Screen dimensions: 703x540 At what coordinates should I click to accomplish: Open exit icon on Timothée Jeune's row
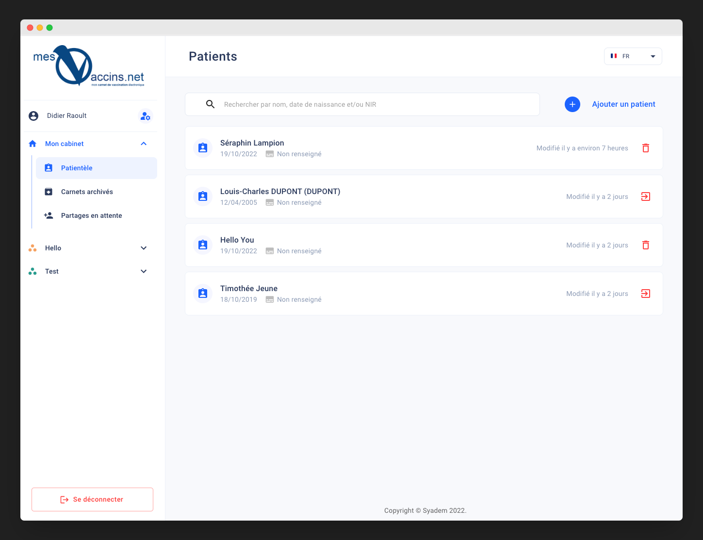[645, 293]
